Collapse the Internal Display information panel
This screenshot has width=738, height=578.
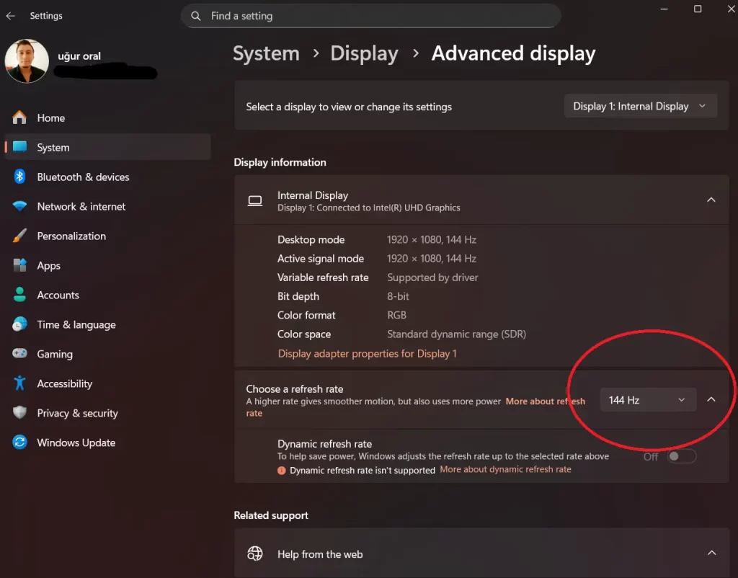tap(711, 200)
